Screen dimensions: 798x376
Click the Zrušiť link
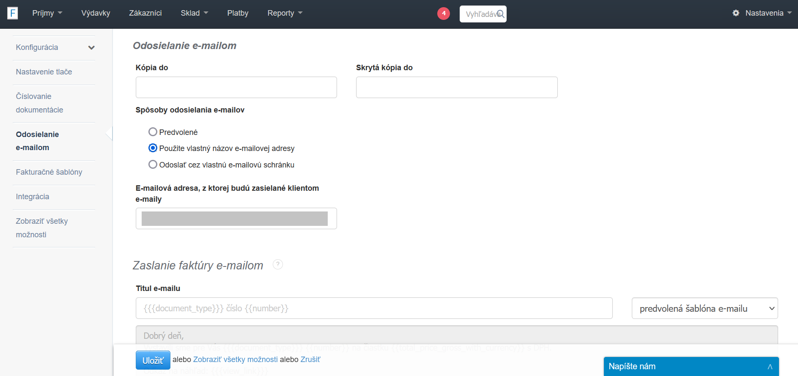pyautogui.click(x=310, y=360)
